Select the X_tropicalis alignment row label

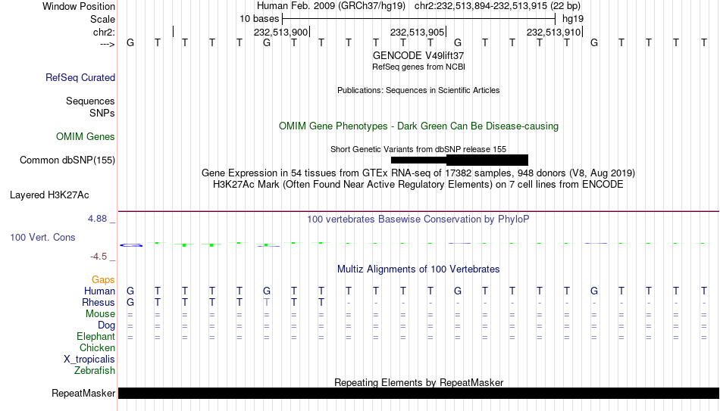pyautogui.click(x=89, y=360)
